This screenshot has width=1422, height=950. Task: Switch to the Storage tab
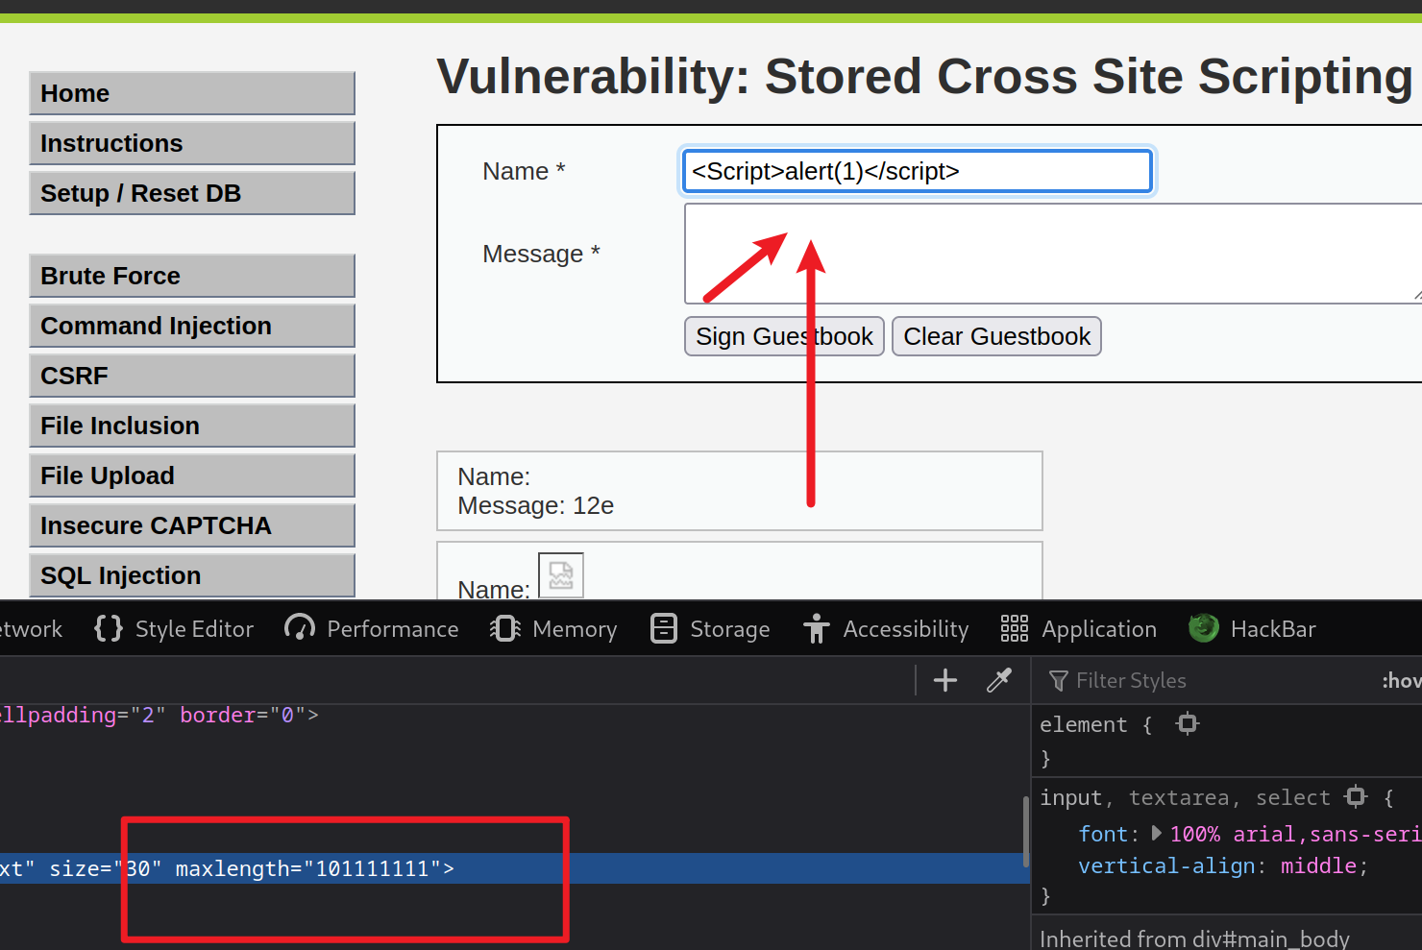[710, 629]
